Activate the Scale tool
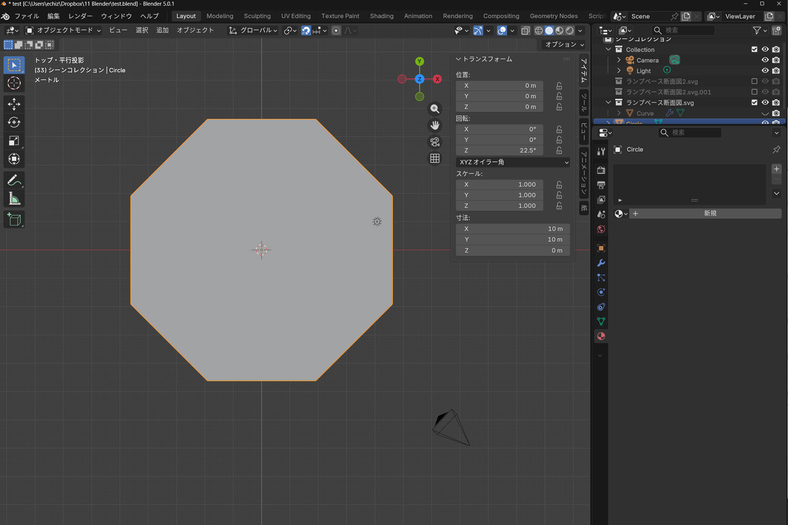This screenshot has width=788, height=525. [x=14, y=141]
